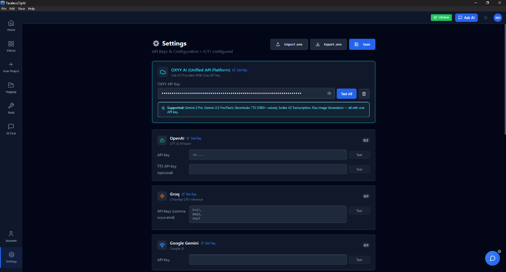Click Test All for OXYY key
This screenshot has height=272, width=506.
pos(346,94)
